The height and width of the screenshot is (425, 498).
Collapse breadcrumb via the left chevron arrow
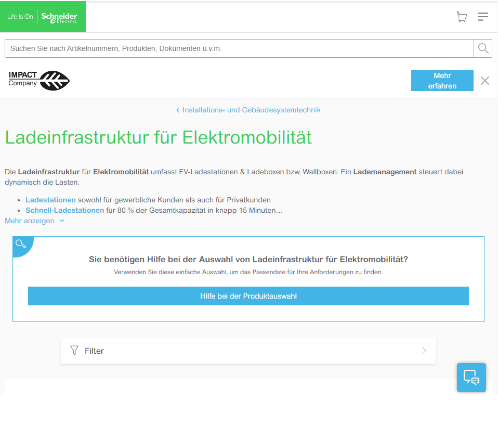(177, 110)
